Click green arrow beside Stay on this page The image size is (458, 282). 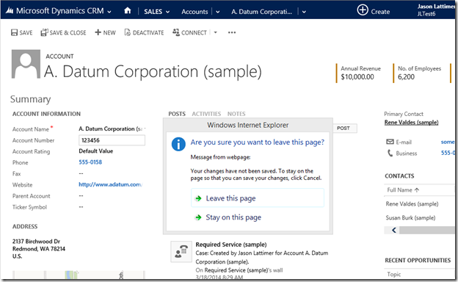click(198, 217)
